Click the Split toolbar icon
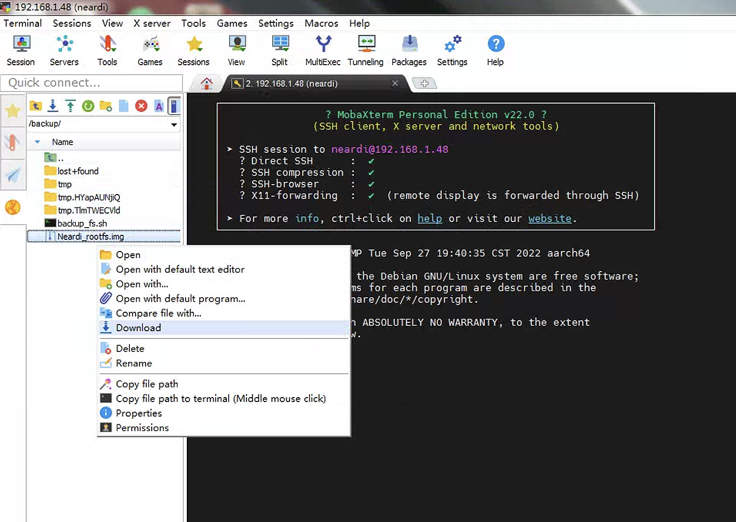This screenshot has height=522, width=736. pyautogui.click(x=279, y=50)
